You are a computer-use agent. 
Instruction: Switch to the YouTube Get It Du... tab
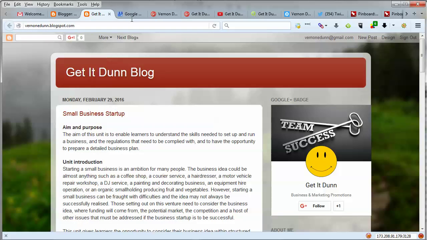(231, 14)
